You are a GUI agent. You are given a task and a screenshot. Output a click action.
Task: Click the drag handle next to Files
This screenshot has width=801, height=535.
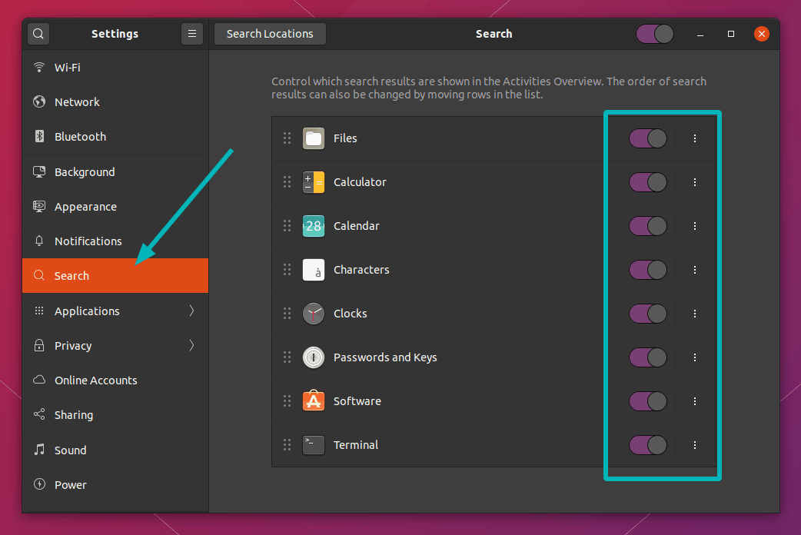point(287,138)
